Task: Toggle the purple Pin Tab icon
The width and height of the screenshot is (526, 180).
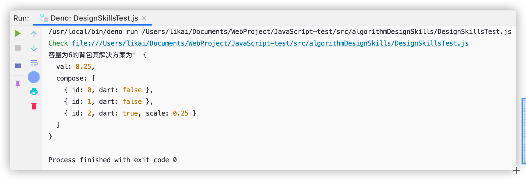Action: point(18,84)
